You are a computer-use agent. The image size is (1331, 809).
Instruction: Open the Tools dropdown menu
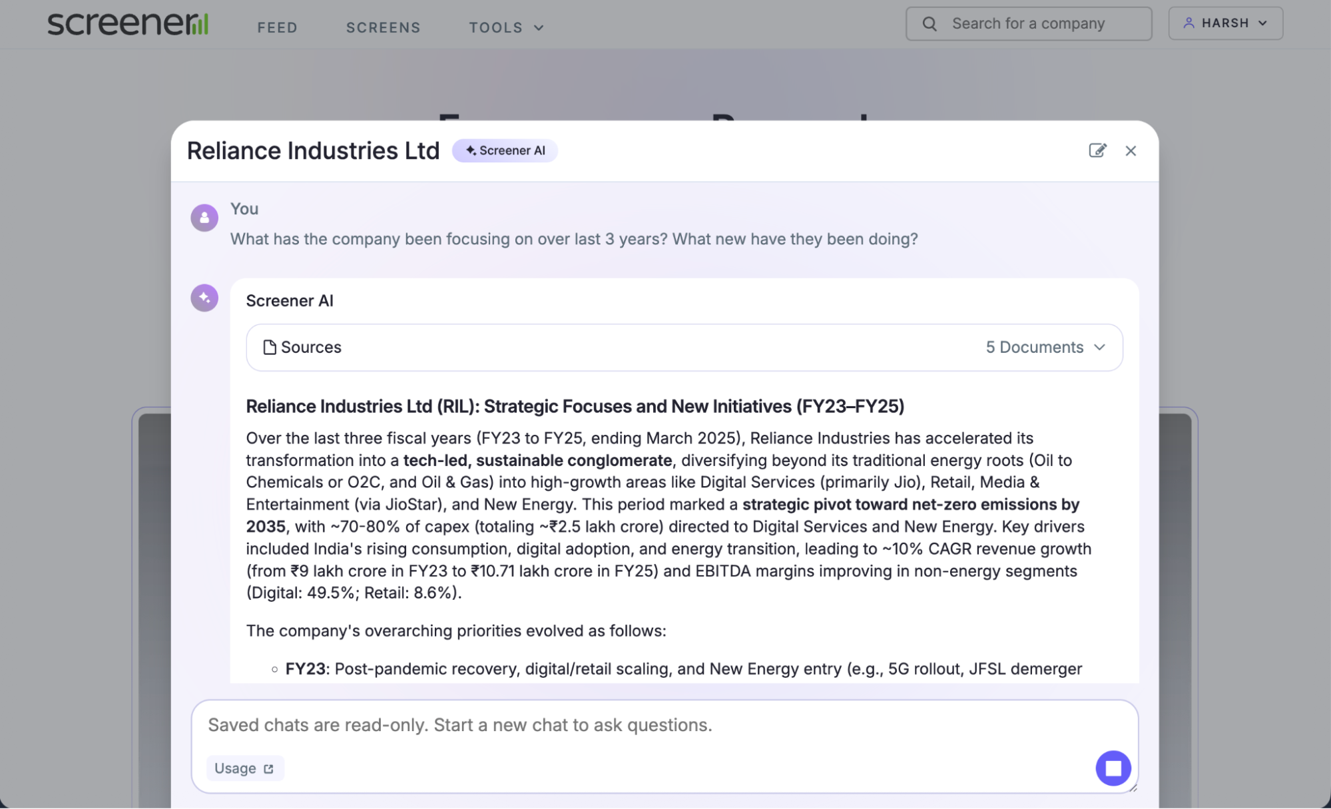coord(506,28)
